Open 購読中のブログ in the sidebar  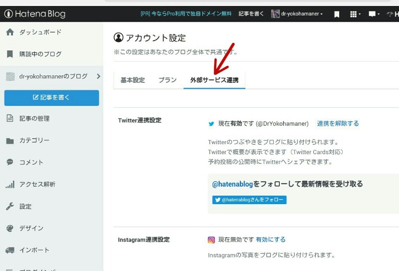40,54
